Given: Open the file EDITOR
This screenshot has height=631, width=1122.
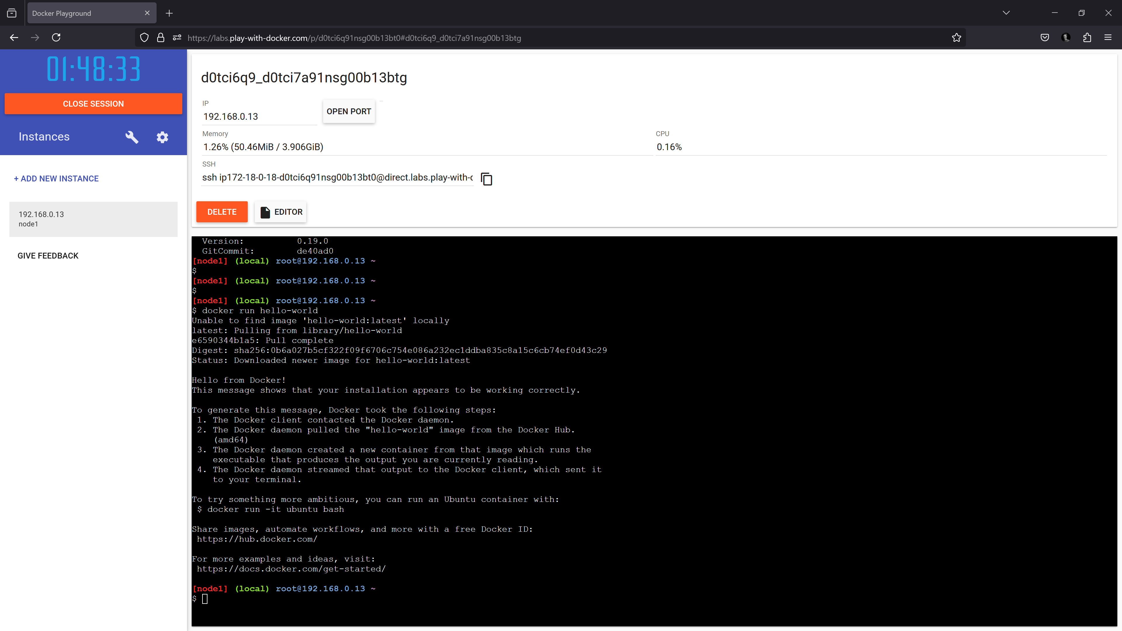Looking at the screenshot, I should pos(281,212).
